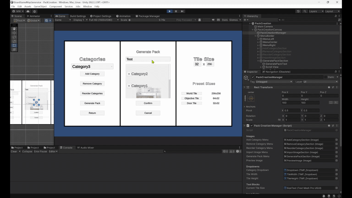Select the Rect tool in Scene view

(x=14, y=45)
